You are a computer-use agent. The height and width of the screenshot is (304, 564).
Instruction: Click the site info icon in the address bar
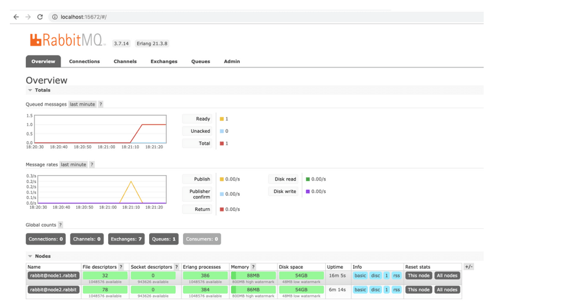(55, 17)
